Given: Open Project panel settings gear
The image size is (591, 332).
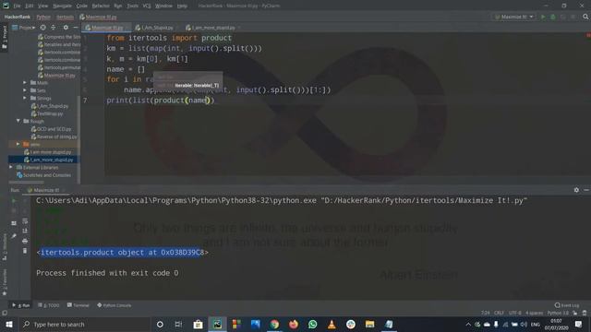Looking at the screenshot, I should [x=66, y=28].
